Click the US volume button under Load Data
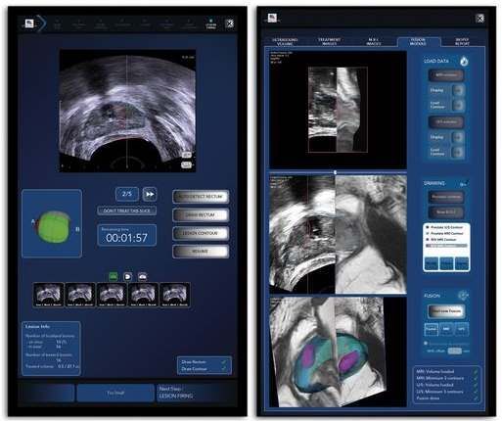This screenshot has height=421, width=502. point(446,122)
